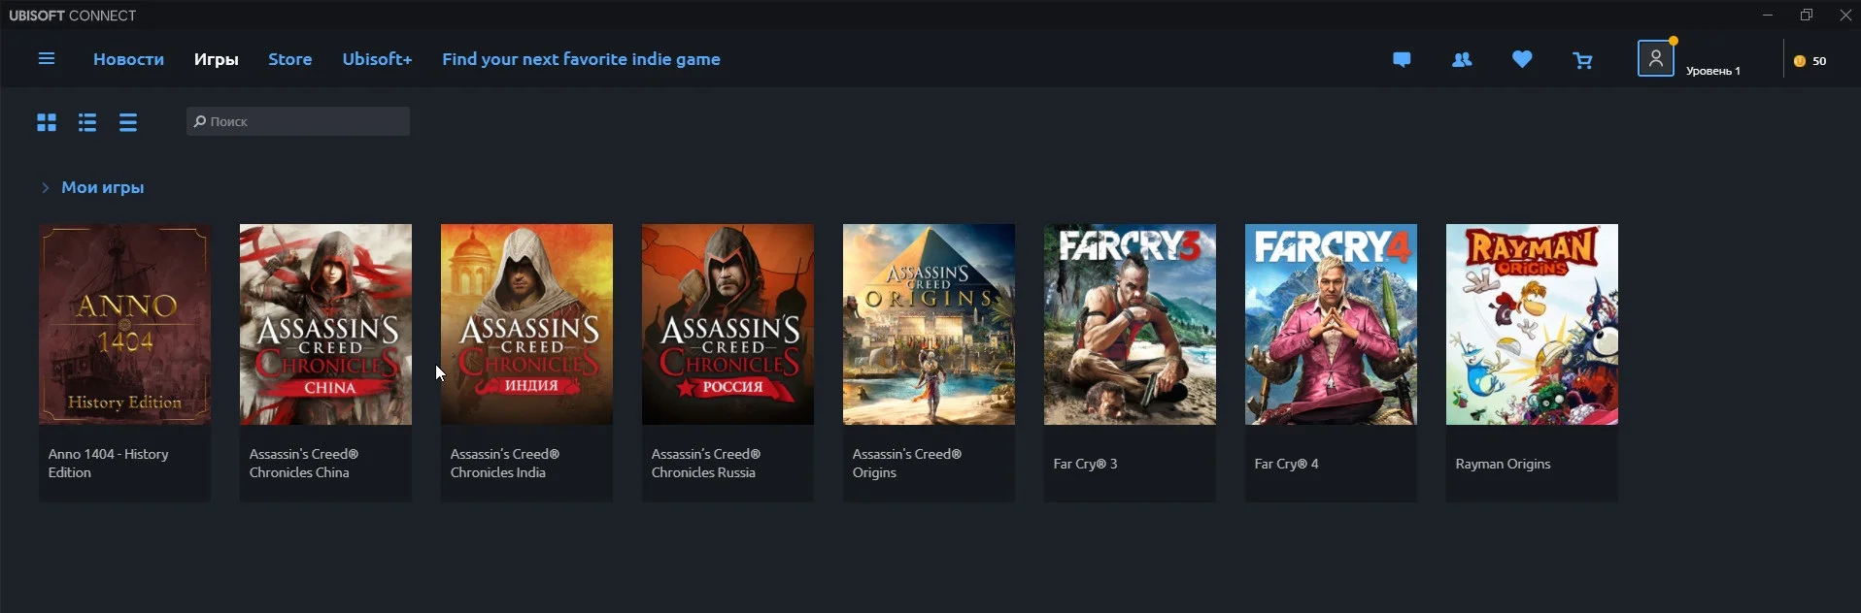This screenshot has width=1861, height=613.
Task: Open the hamburger menu icon
Action: (46, 59)
